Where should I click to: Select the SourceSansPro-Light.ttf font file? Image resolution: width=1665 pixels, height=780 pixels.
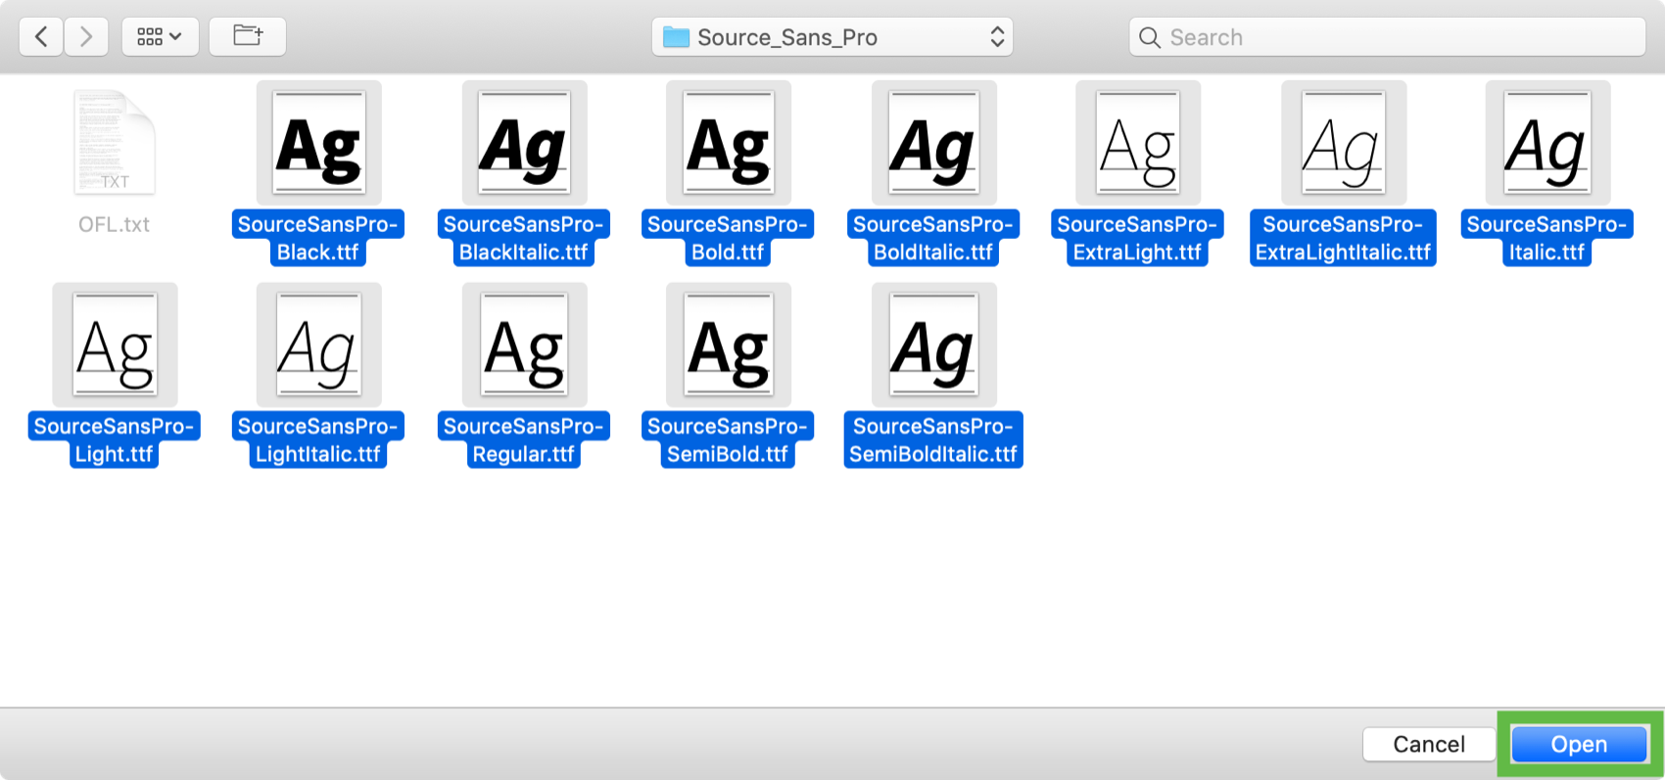coord(115,344)
